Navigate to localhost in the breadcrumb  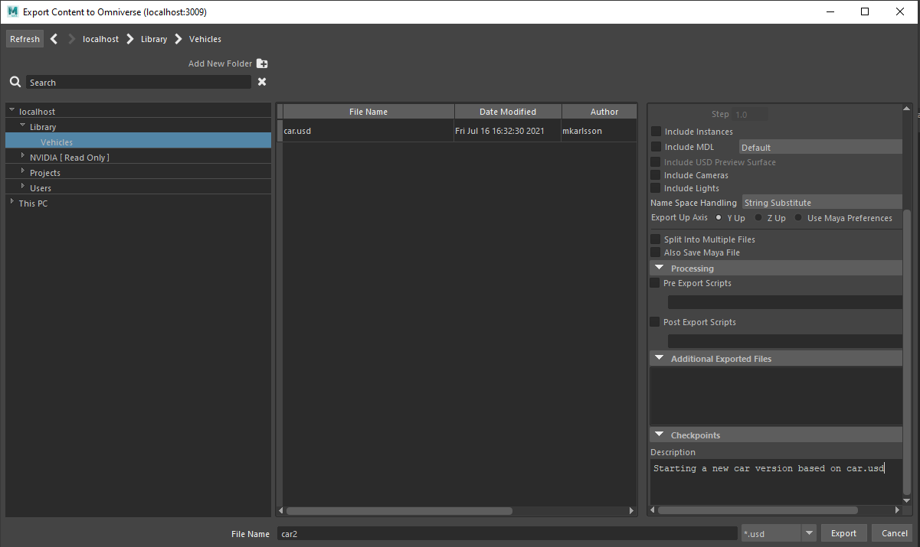100,39
